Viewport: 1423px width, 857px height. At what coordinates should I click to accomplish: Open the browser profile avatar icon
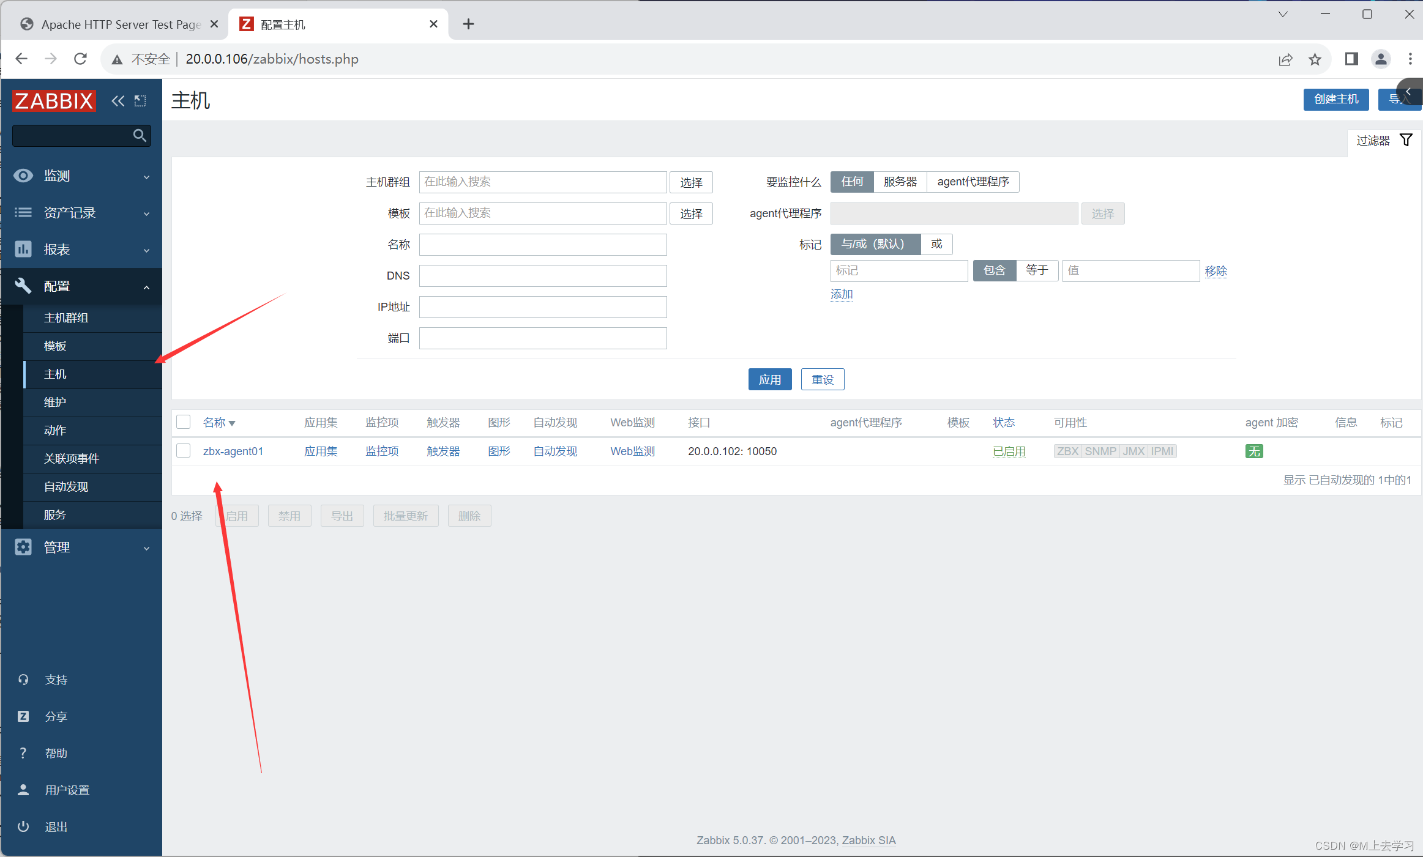[1381, 59]
